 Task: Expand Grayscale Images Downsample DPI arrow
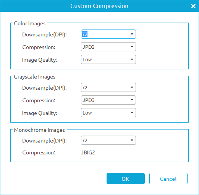click(x=132, y=87)
